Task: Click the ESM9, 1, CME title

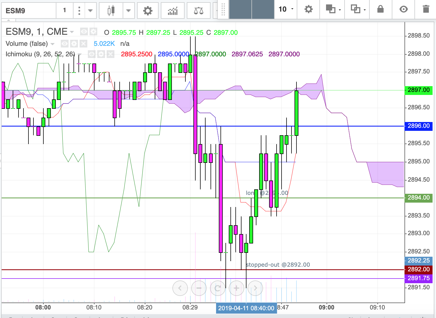Action: (x=36, y=32)
